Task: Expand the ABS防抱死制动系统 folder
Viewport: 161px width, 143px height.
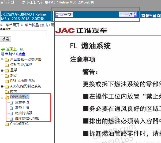Action: tap(2, 86)
